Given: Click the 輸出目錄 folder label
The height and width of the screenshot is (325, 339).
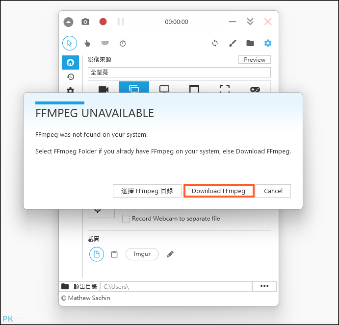Looking at the screenshot, I should tap(85, 287).
